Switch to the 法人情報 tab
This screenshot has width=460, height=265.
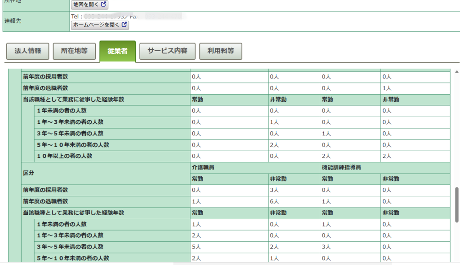click(28, 51)
